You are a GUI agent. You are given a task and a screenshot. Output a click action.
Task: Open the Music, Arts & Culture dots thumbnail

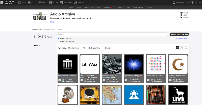[156, 64]
